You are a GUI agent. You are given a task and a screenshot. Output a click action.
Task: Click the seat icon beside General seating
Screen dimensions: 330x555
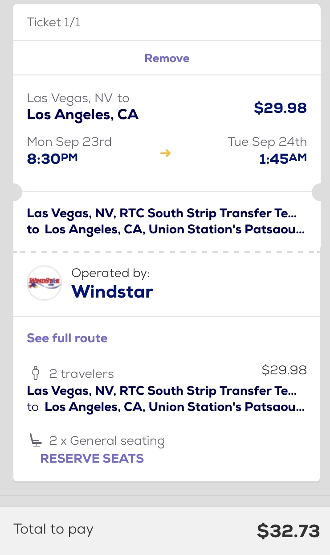coord(36,441)
